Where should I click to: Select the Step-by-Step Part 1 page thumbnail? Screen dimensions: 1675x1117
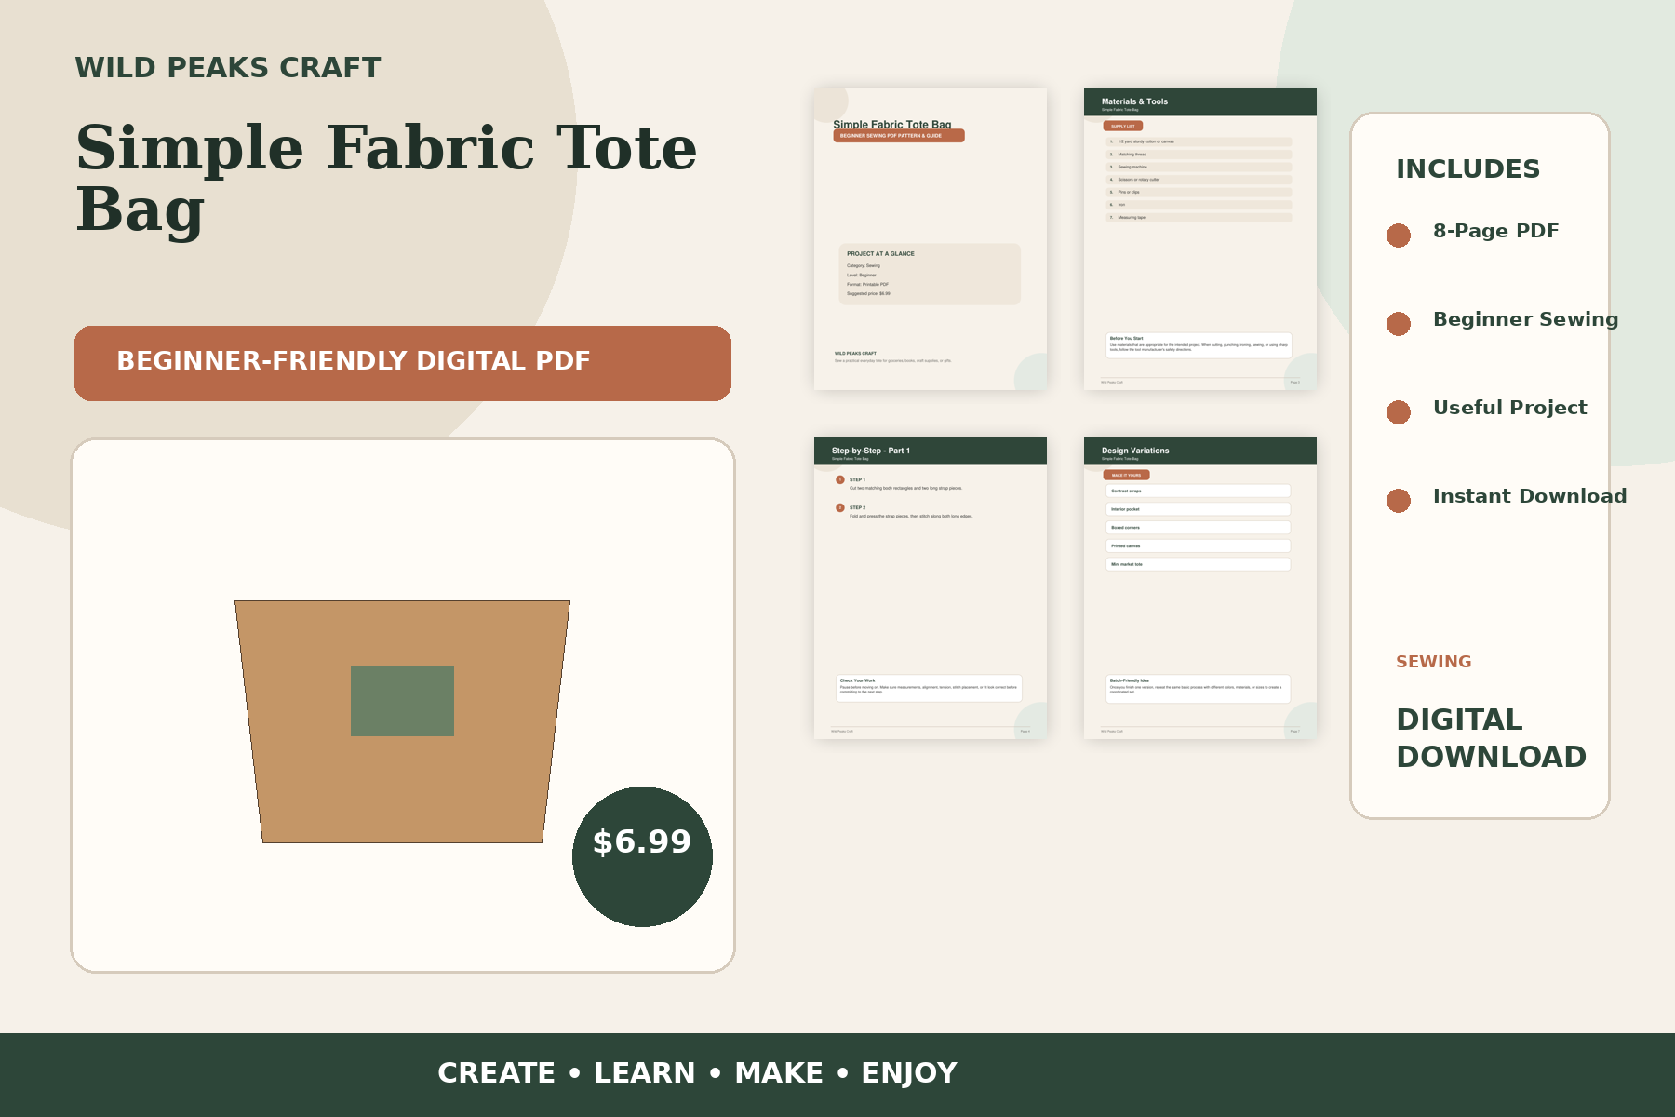click(x=931, y=588)
